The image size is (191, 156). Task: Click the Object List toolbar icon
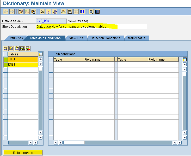click(70, 12)
